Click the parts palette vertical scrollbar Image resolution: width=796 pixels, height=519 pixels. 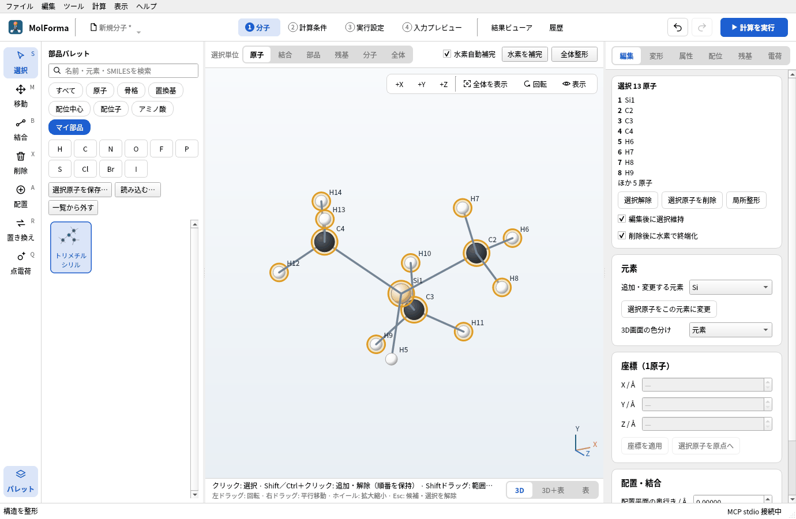194,359
